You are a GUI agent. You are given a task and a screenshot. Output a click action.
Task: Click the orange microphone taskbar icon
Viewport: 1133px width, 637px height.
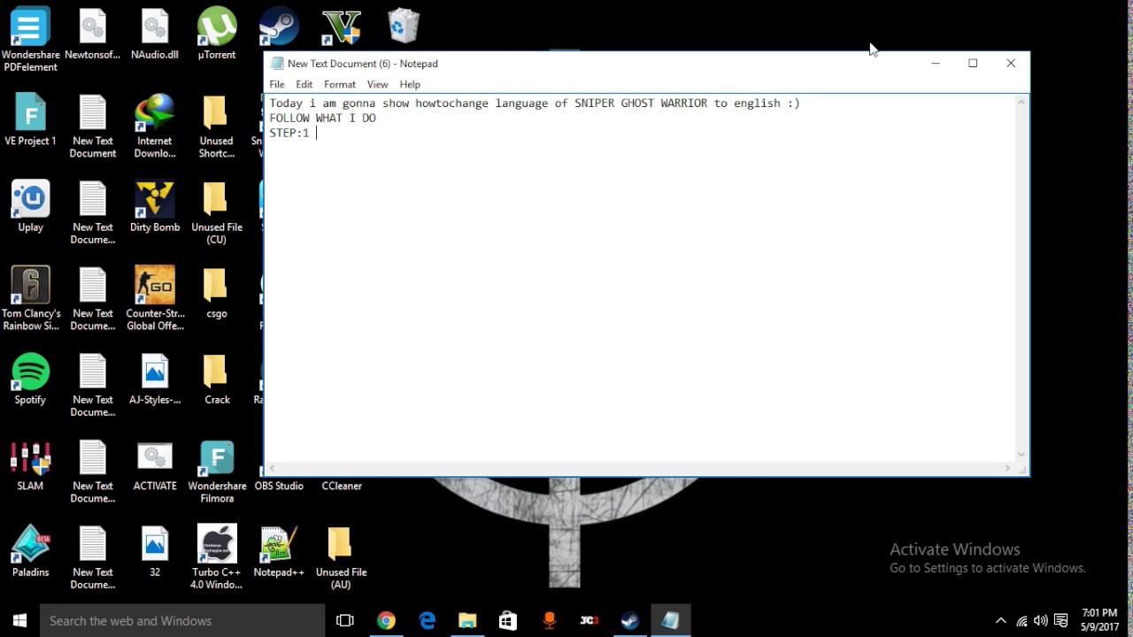549,620
